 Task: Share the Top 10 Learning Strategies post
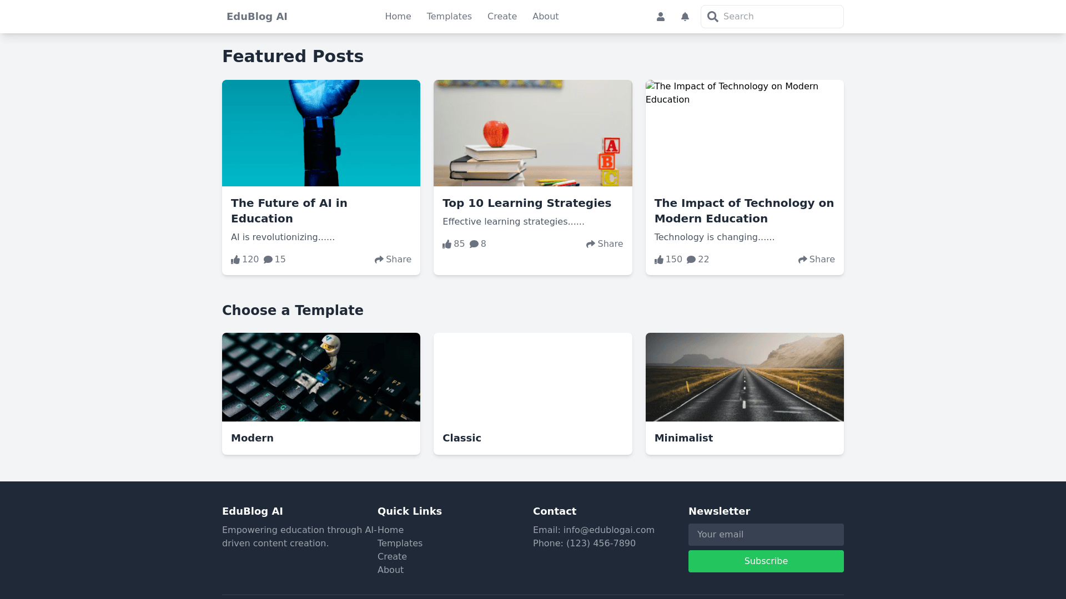(x=604, y=244)
